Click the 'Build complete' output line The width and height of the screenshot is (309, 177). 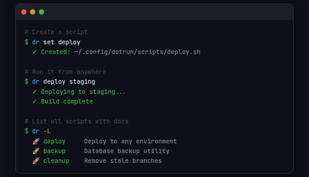tap(67, 101)
